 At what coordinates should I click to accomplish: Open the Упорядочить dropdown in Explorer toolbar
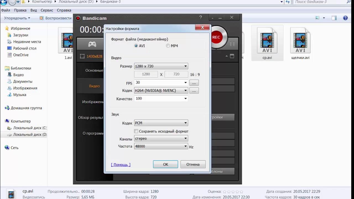(x=17, y=18)
